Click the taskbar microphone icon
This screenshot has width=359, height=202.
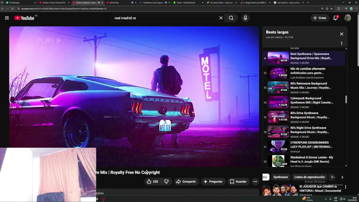click(330, 199)
